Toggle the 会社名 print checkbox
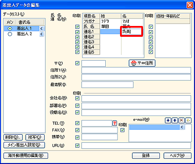The width and height of the screenshot is (195, 164). (78, 98)
